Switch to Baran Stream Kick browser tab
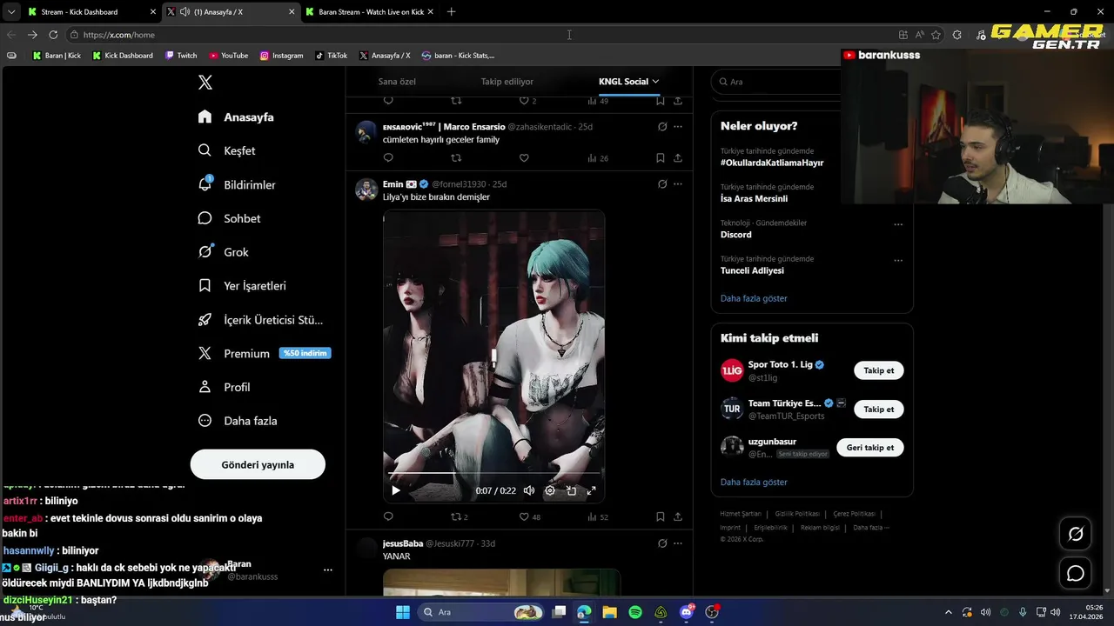The width and height of the screenshot is (1114, 626). [x=369, y=12]
